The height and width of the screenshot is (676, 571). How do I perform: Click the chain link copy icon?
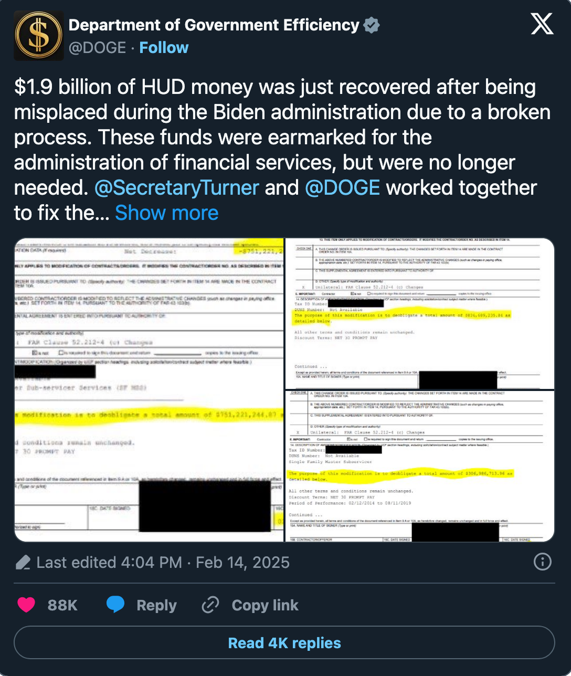pyautogui.click(x=210, y=605)
